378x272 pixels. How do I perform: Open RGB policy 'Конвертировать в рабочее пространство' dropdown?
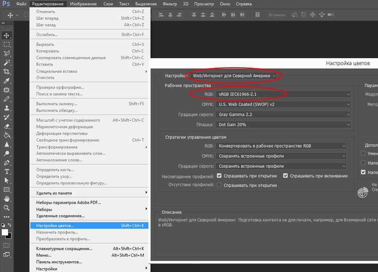281,146
